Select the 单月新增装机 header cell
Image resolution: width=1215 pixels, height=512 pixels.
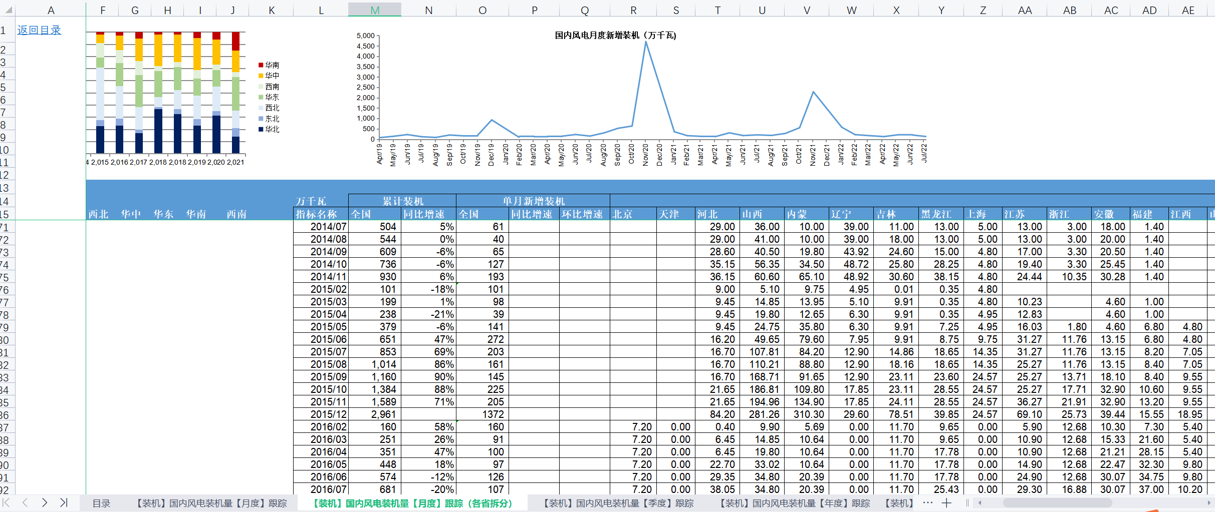(533, 201)
